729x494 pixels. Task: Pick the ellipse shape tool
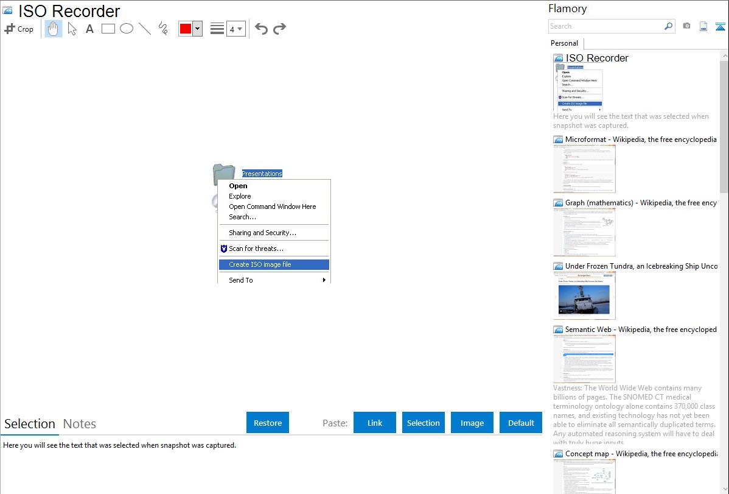(127, 29)
